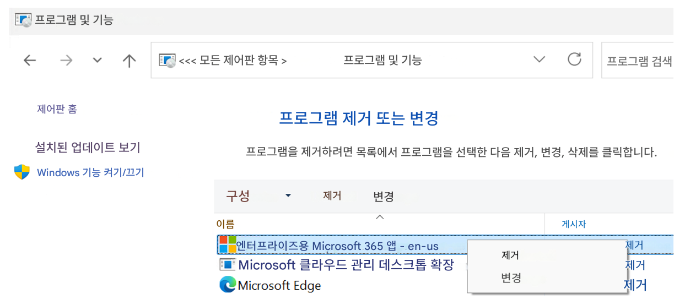
Task: Go forward with the right arrow
Action: [x=66, y=61]
